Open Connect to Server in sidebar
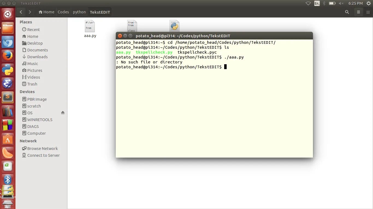Image resolution: width=373 pixels, height=209 pixels. coord(41,155)
